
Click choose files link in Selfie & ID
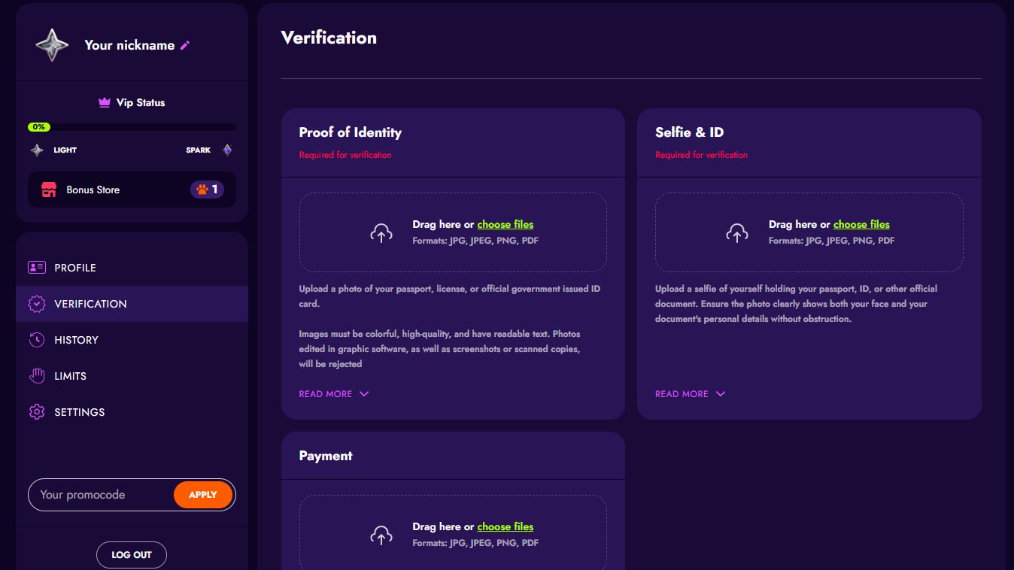pyautogui.click(x=861, y=224)
